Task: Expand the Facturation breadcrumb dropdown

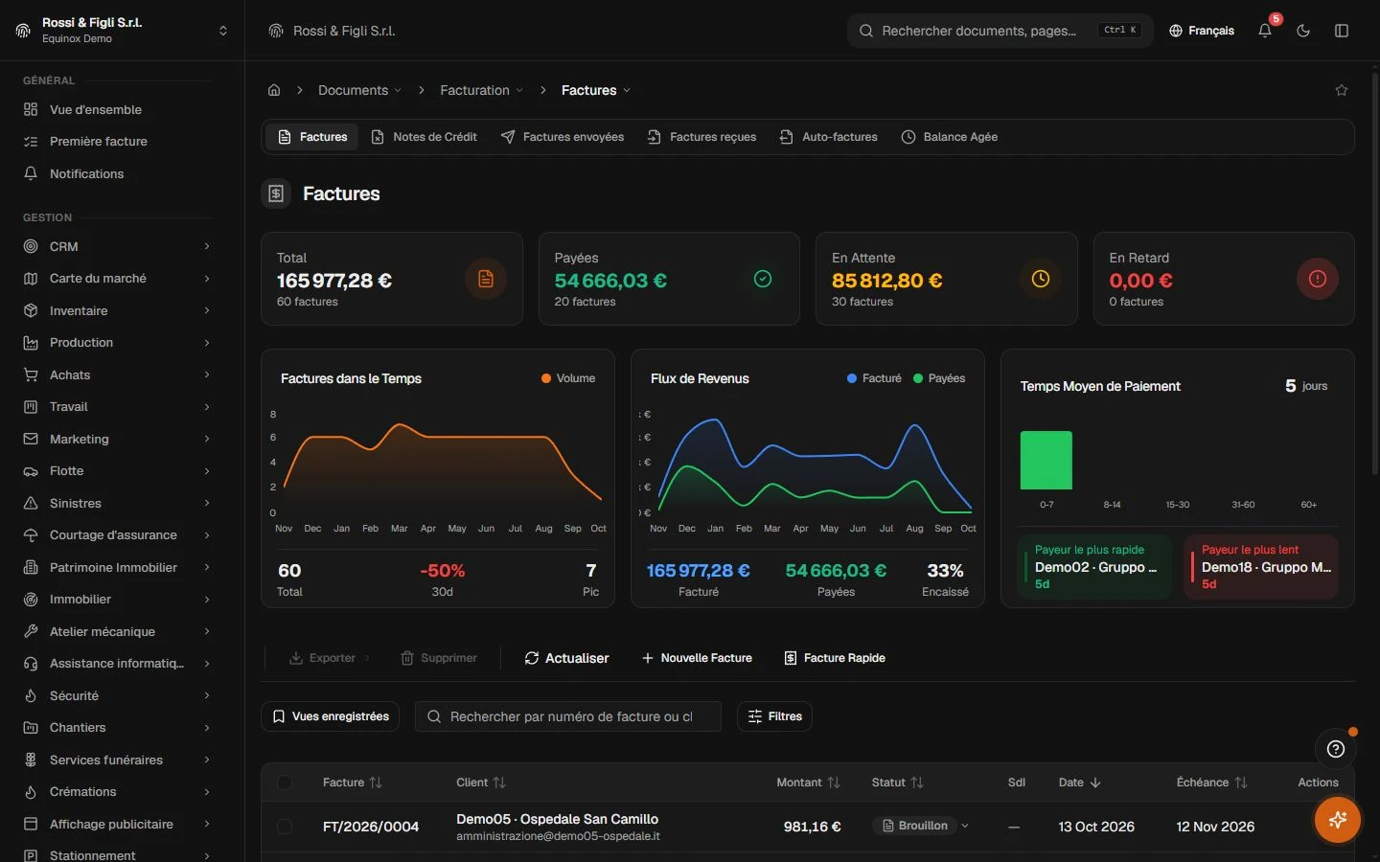Action: coord(481,90)
